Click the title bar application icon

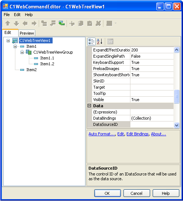(x=5, y=6)
